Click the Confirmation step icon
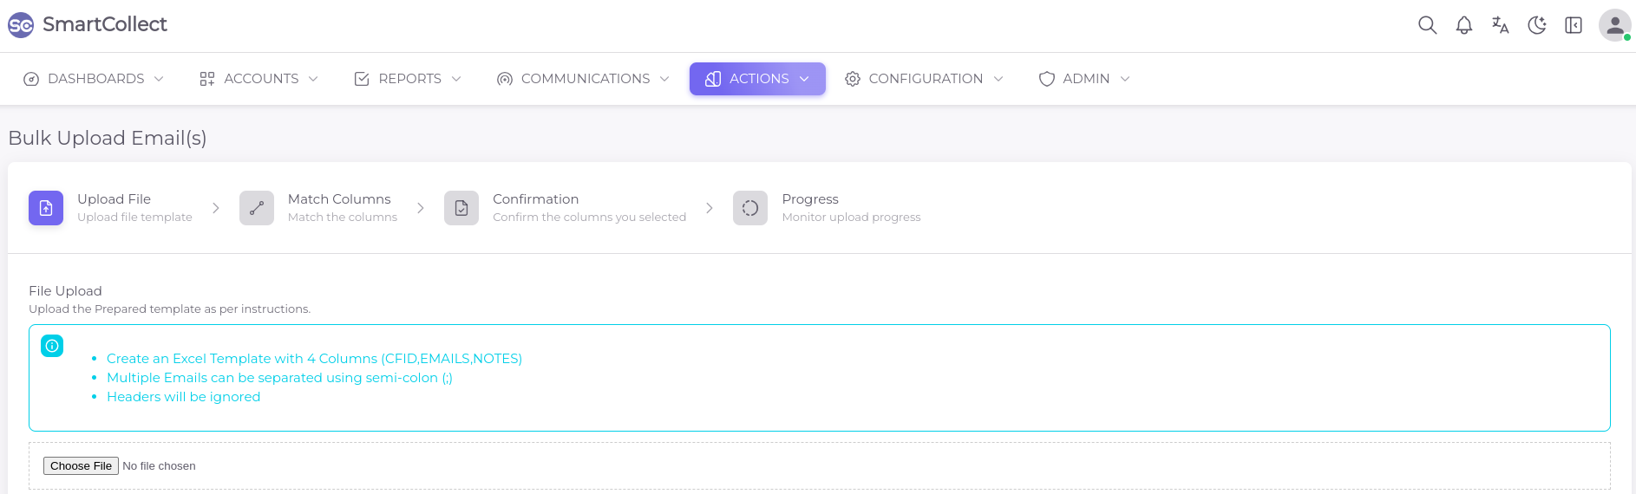 coord(461,208)
